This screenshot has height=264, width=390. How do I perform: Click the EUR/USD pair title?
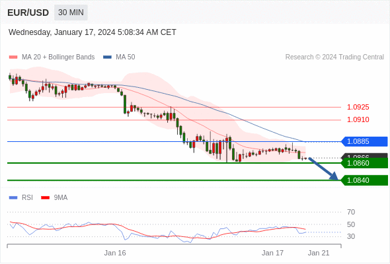coord(28,13)
